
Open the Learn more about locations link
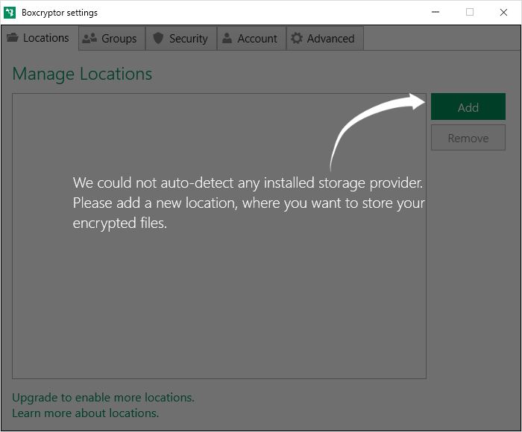pyautogui.click(x=86, y=413)
